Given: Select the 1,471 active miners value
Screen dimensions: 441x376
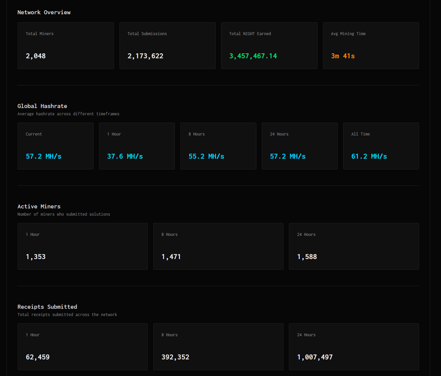Looking at the screenshot, I should tap(171, 257).
